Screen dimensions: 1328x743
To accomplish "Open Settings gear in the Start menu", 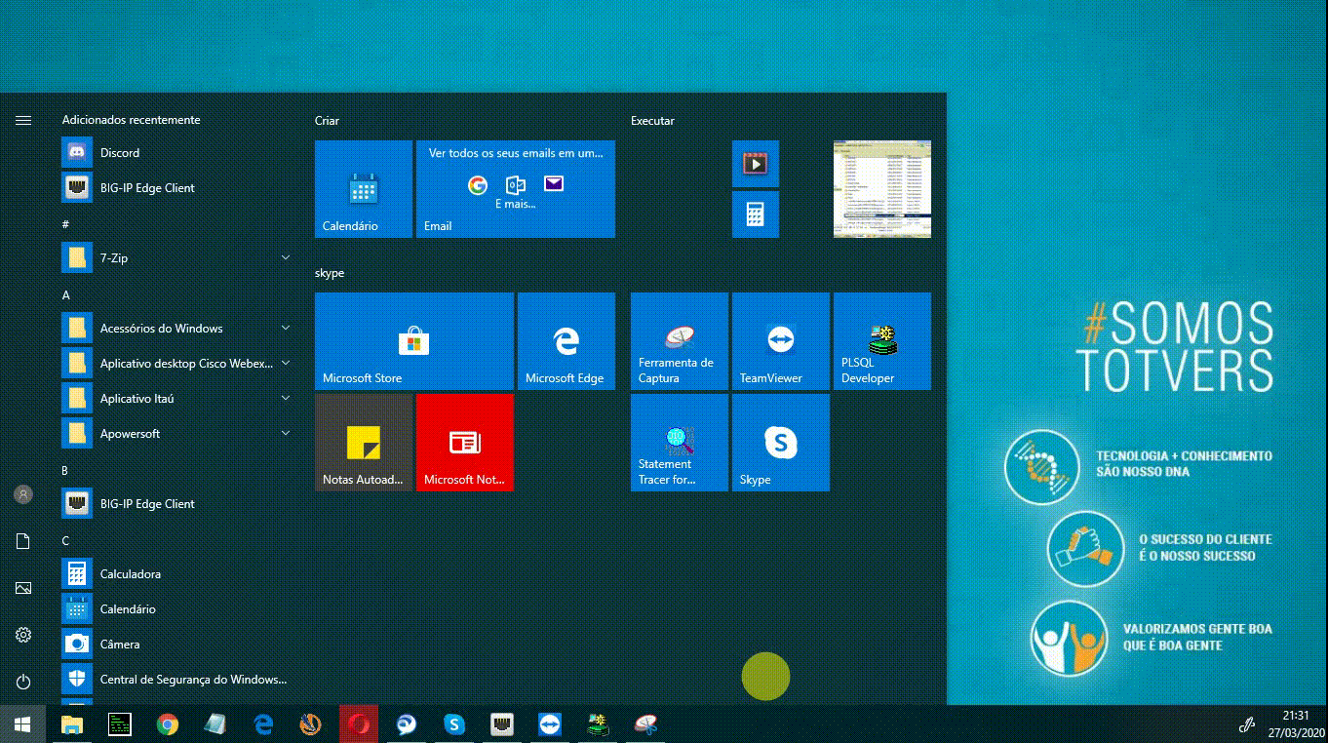I will 23,635.
